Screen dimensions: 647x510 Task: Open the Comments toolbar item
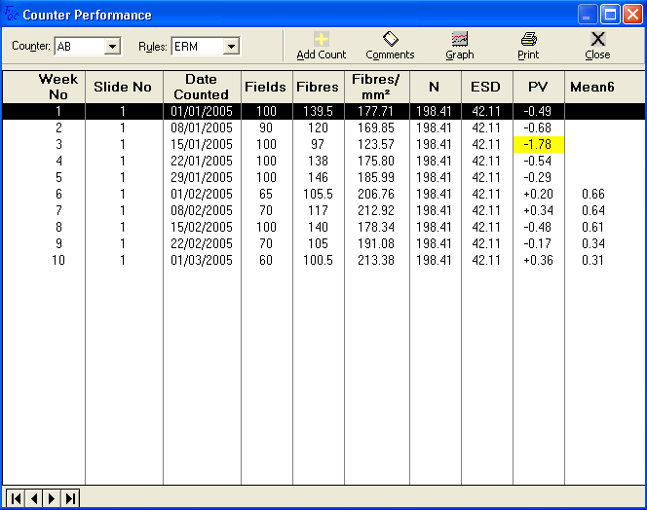pos(390,46)
